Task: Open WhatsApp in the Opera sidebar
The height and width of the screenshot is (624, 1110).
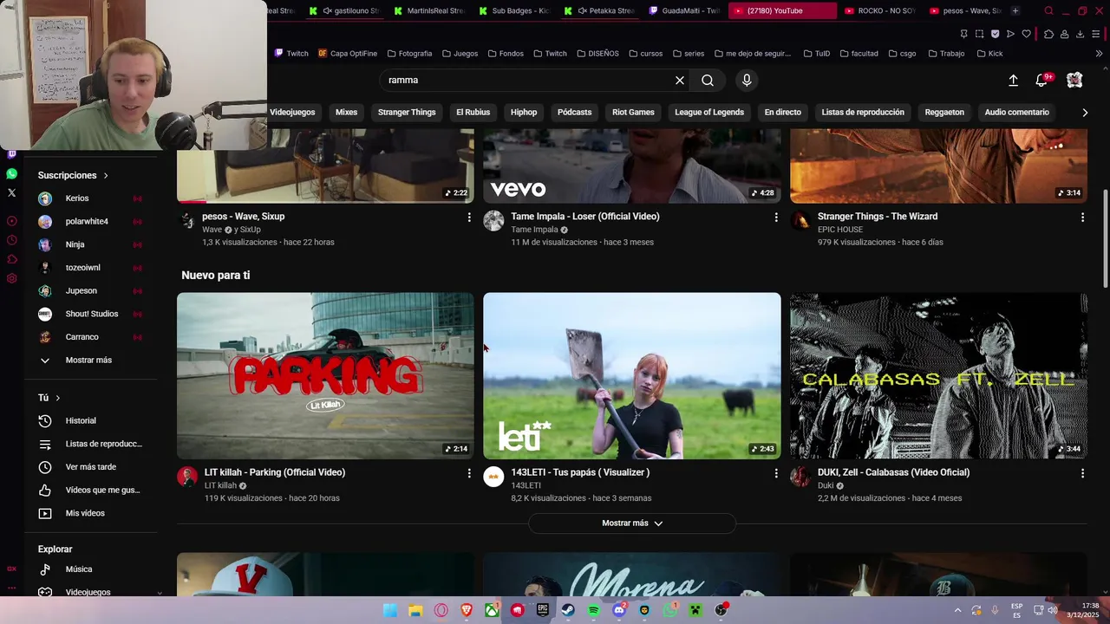Action: (11, 173)
